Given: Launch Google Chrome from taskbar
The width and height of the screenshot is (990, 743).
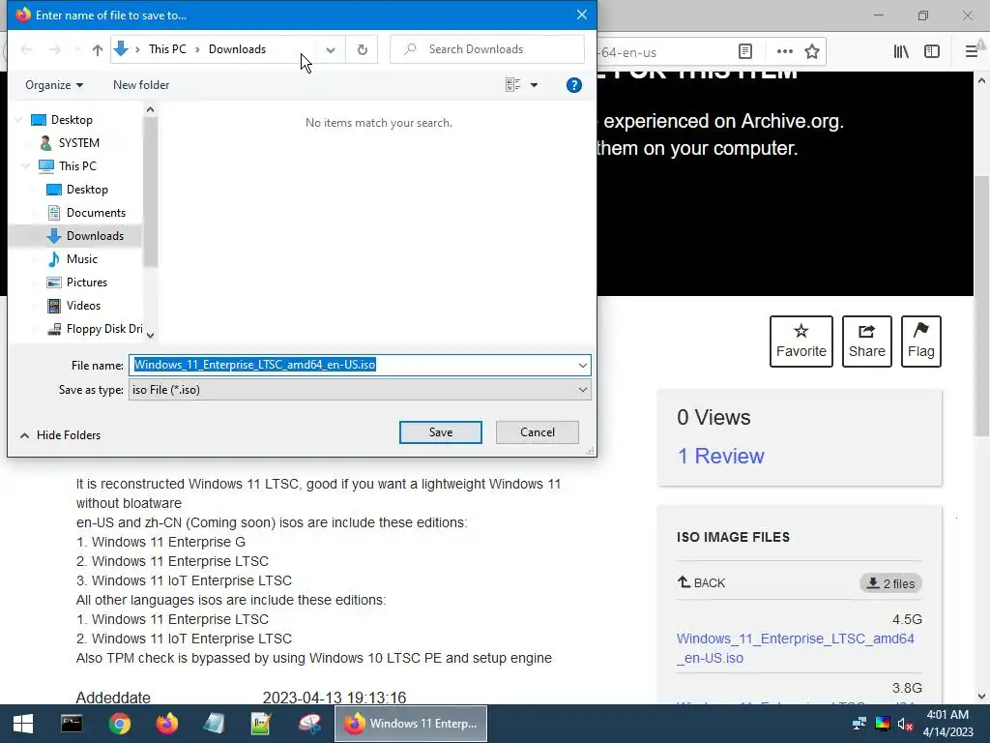Looking at the screenshot, I should tap(119, 724).
